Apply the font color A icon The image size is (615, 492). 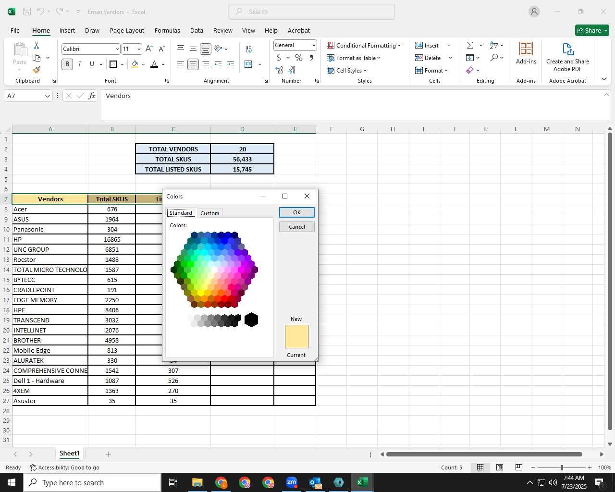154,64
